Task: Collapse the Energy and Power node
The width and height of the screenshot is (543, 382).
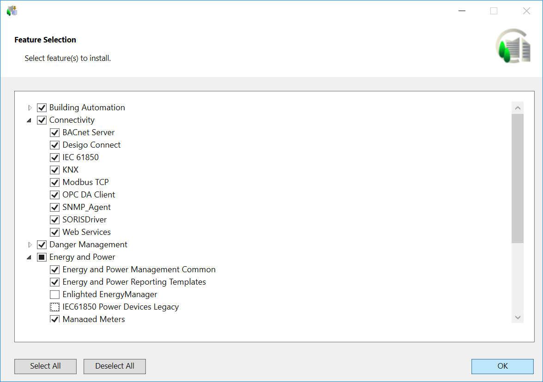Action: click(x=30, y=257)
